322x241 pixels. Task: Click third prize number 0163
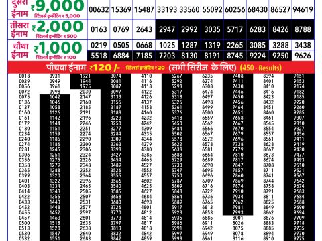click(x=99, y=29)
